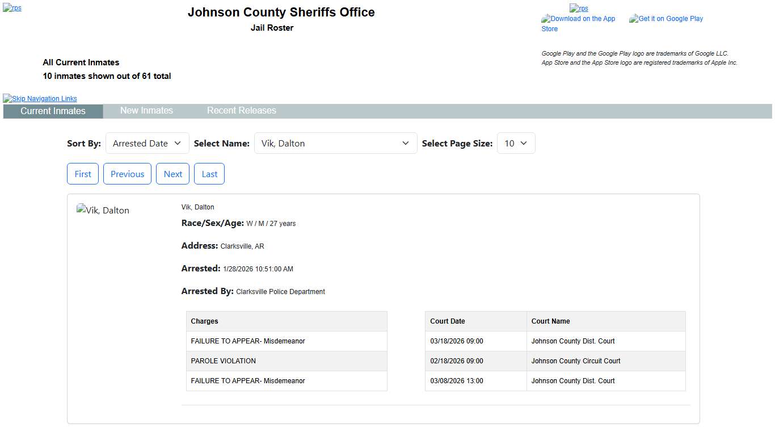Open the New Inmates tab

click(146, 111)
